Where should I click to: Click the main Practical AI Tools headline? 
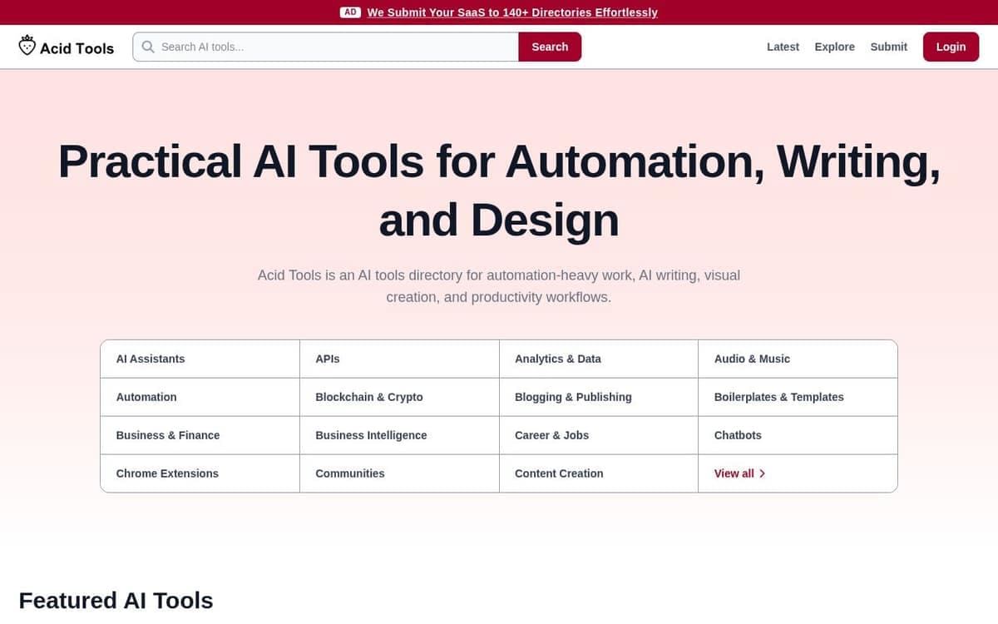click(x=499, y=191)
